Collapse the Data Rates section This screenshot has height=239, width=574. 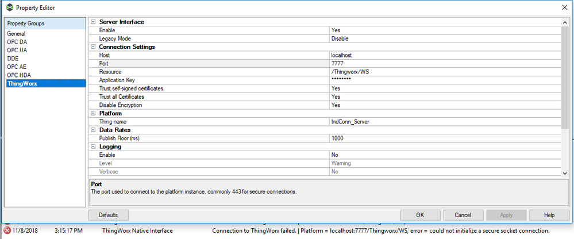click(93, 130)
